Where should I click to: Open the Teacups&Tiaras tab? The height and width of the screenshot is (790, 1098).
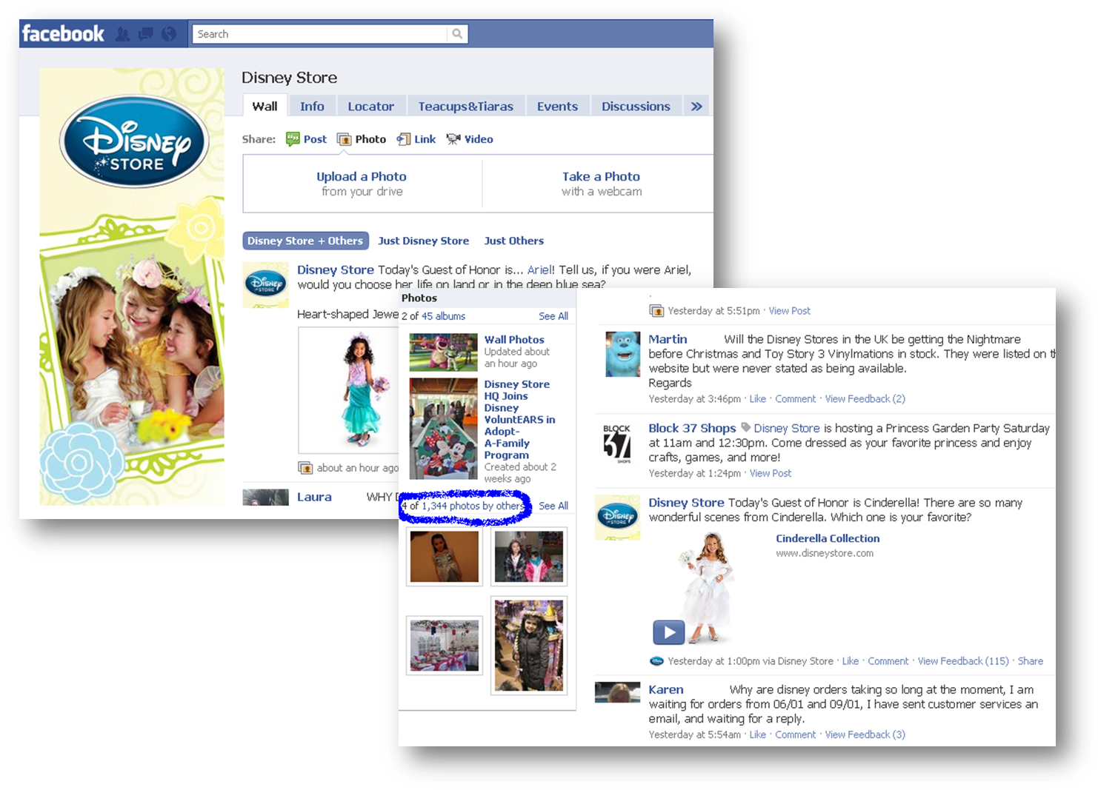click(x=465, y=106)
